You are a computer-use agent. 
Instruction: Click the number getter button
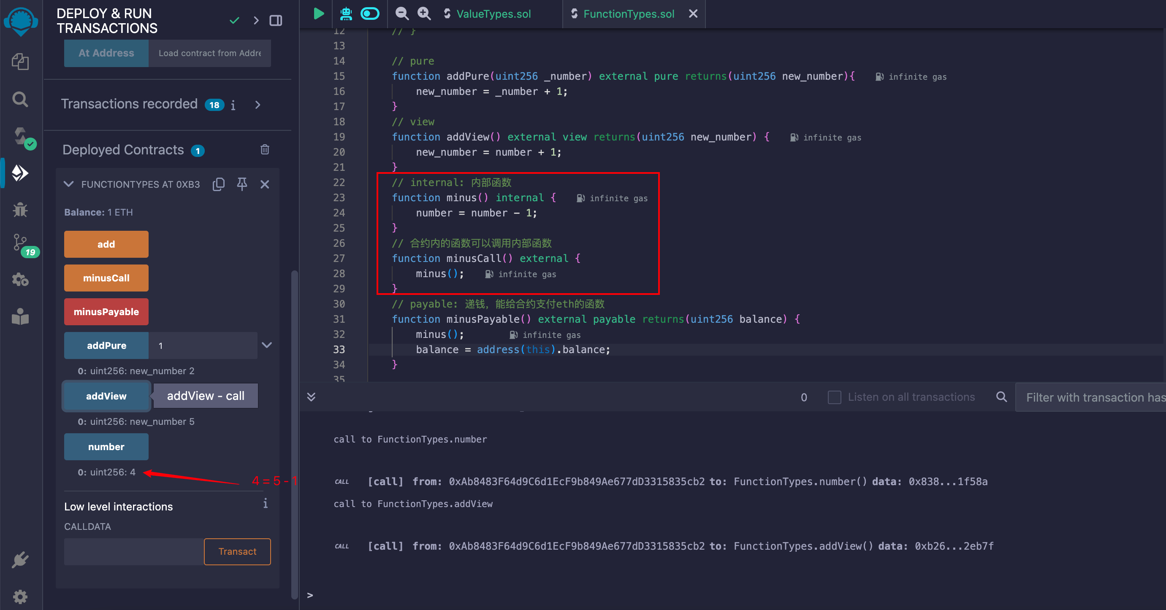coord(106,447)
